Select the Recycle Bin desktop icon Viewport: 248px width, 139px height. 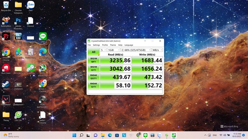click(x=6, y=6)
